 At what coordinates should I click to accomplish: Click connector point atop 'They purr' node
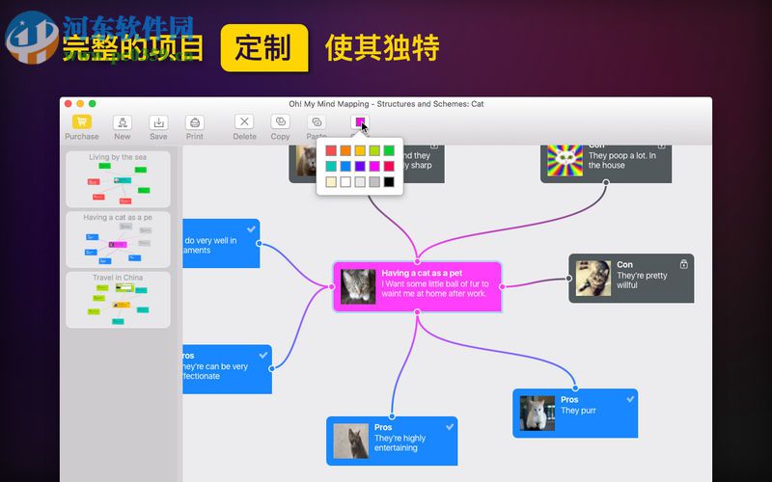click(x=575, y=388)
